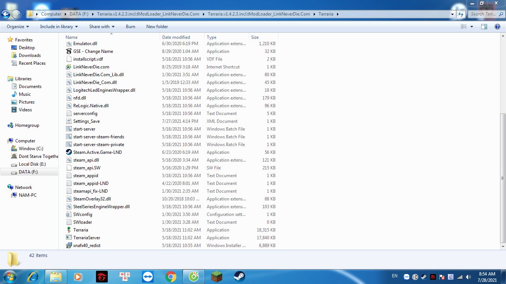Select the Steam.Active.Game-LND application icon

[69, 152]
